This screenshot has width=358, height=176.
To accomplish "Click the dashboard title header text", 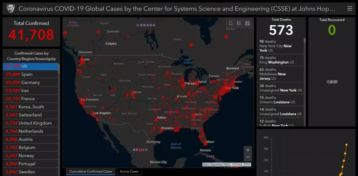I will click(x=177, y=9).
